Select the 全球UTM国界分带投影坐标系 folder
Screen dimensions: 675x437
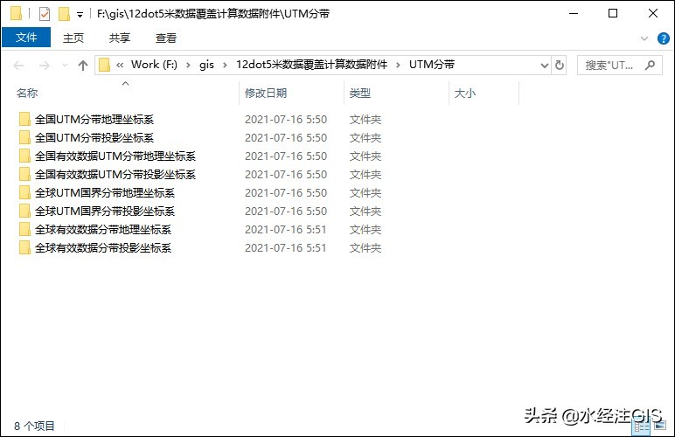click(105, 212)
